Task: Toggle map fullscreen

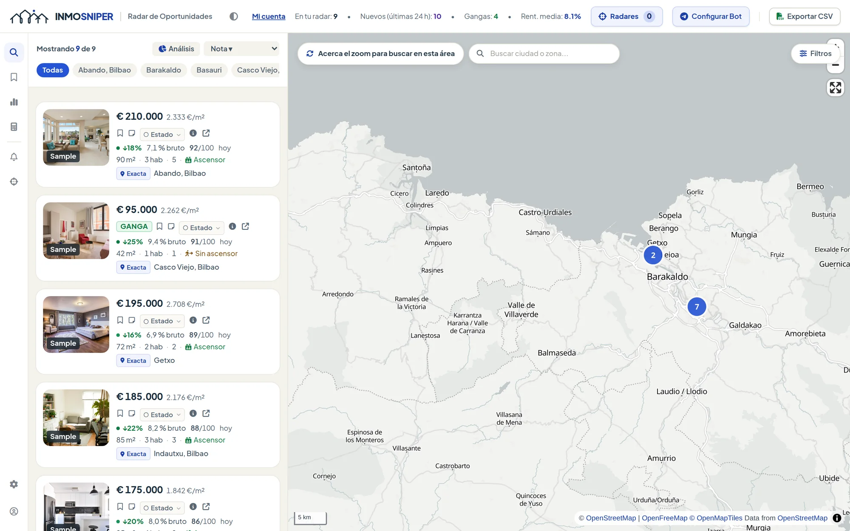Action: click(835, 88)
